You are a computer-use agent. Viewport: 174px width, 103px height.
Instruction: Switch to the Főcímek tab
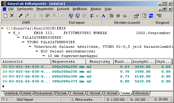point(61,93)
